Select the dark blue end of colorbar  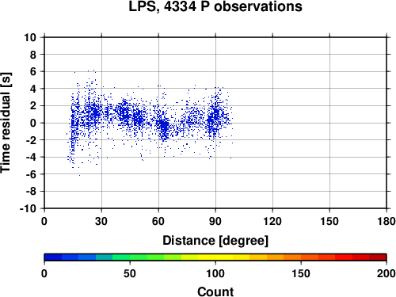point(53,257)
